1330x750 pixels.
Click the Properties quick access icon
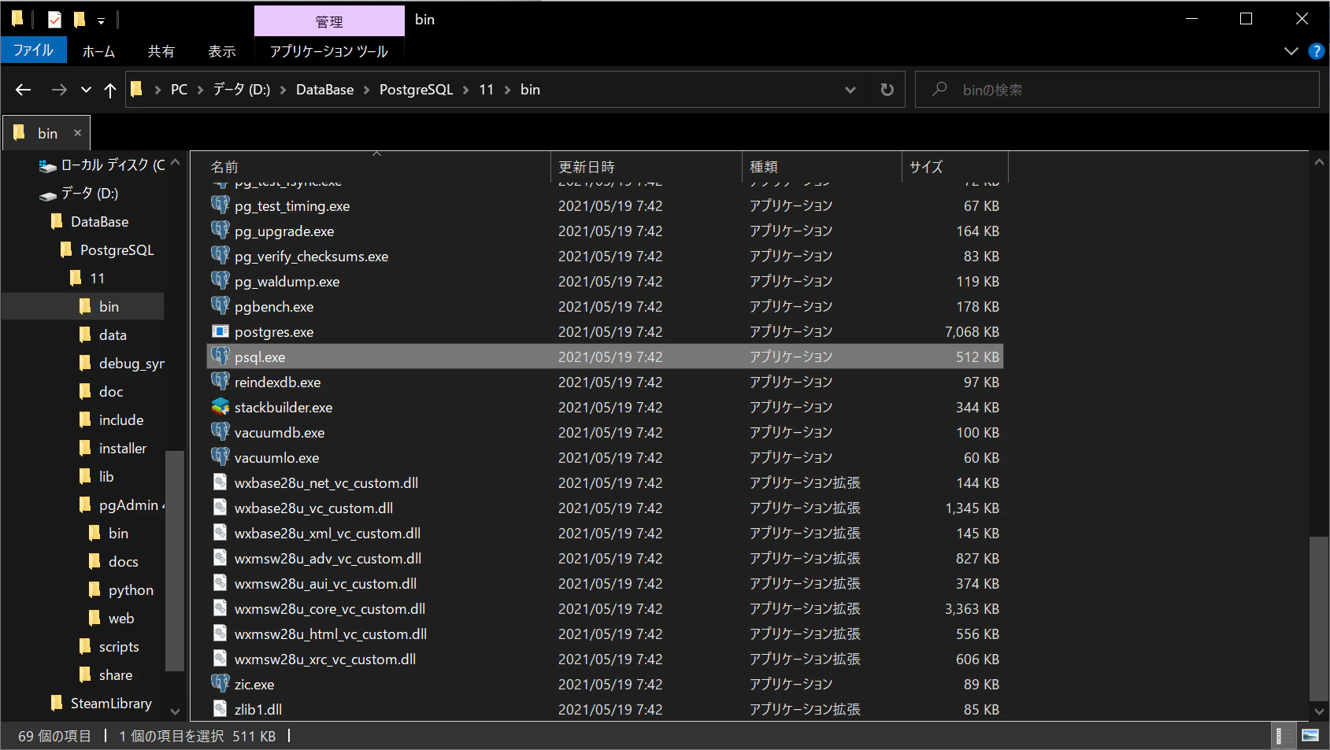[54, 20]
